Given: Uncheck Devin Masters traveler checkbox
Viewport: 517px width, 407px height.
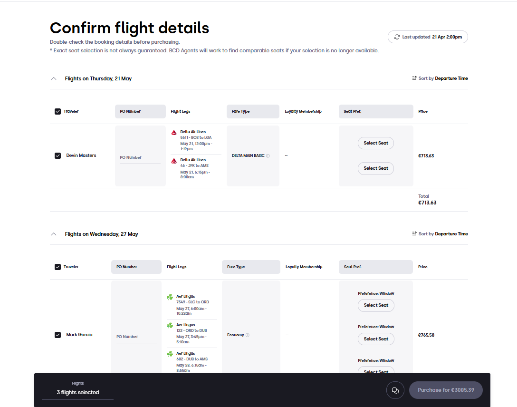Looking at the screenshot, I should point(57,155).
